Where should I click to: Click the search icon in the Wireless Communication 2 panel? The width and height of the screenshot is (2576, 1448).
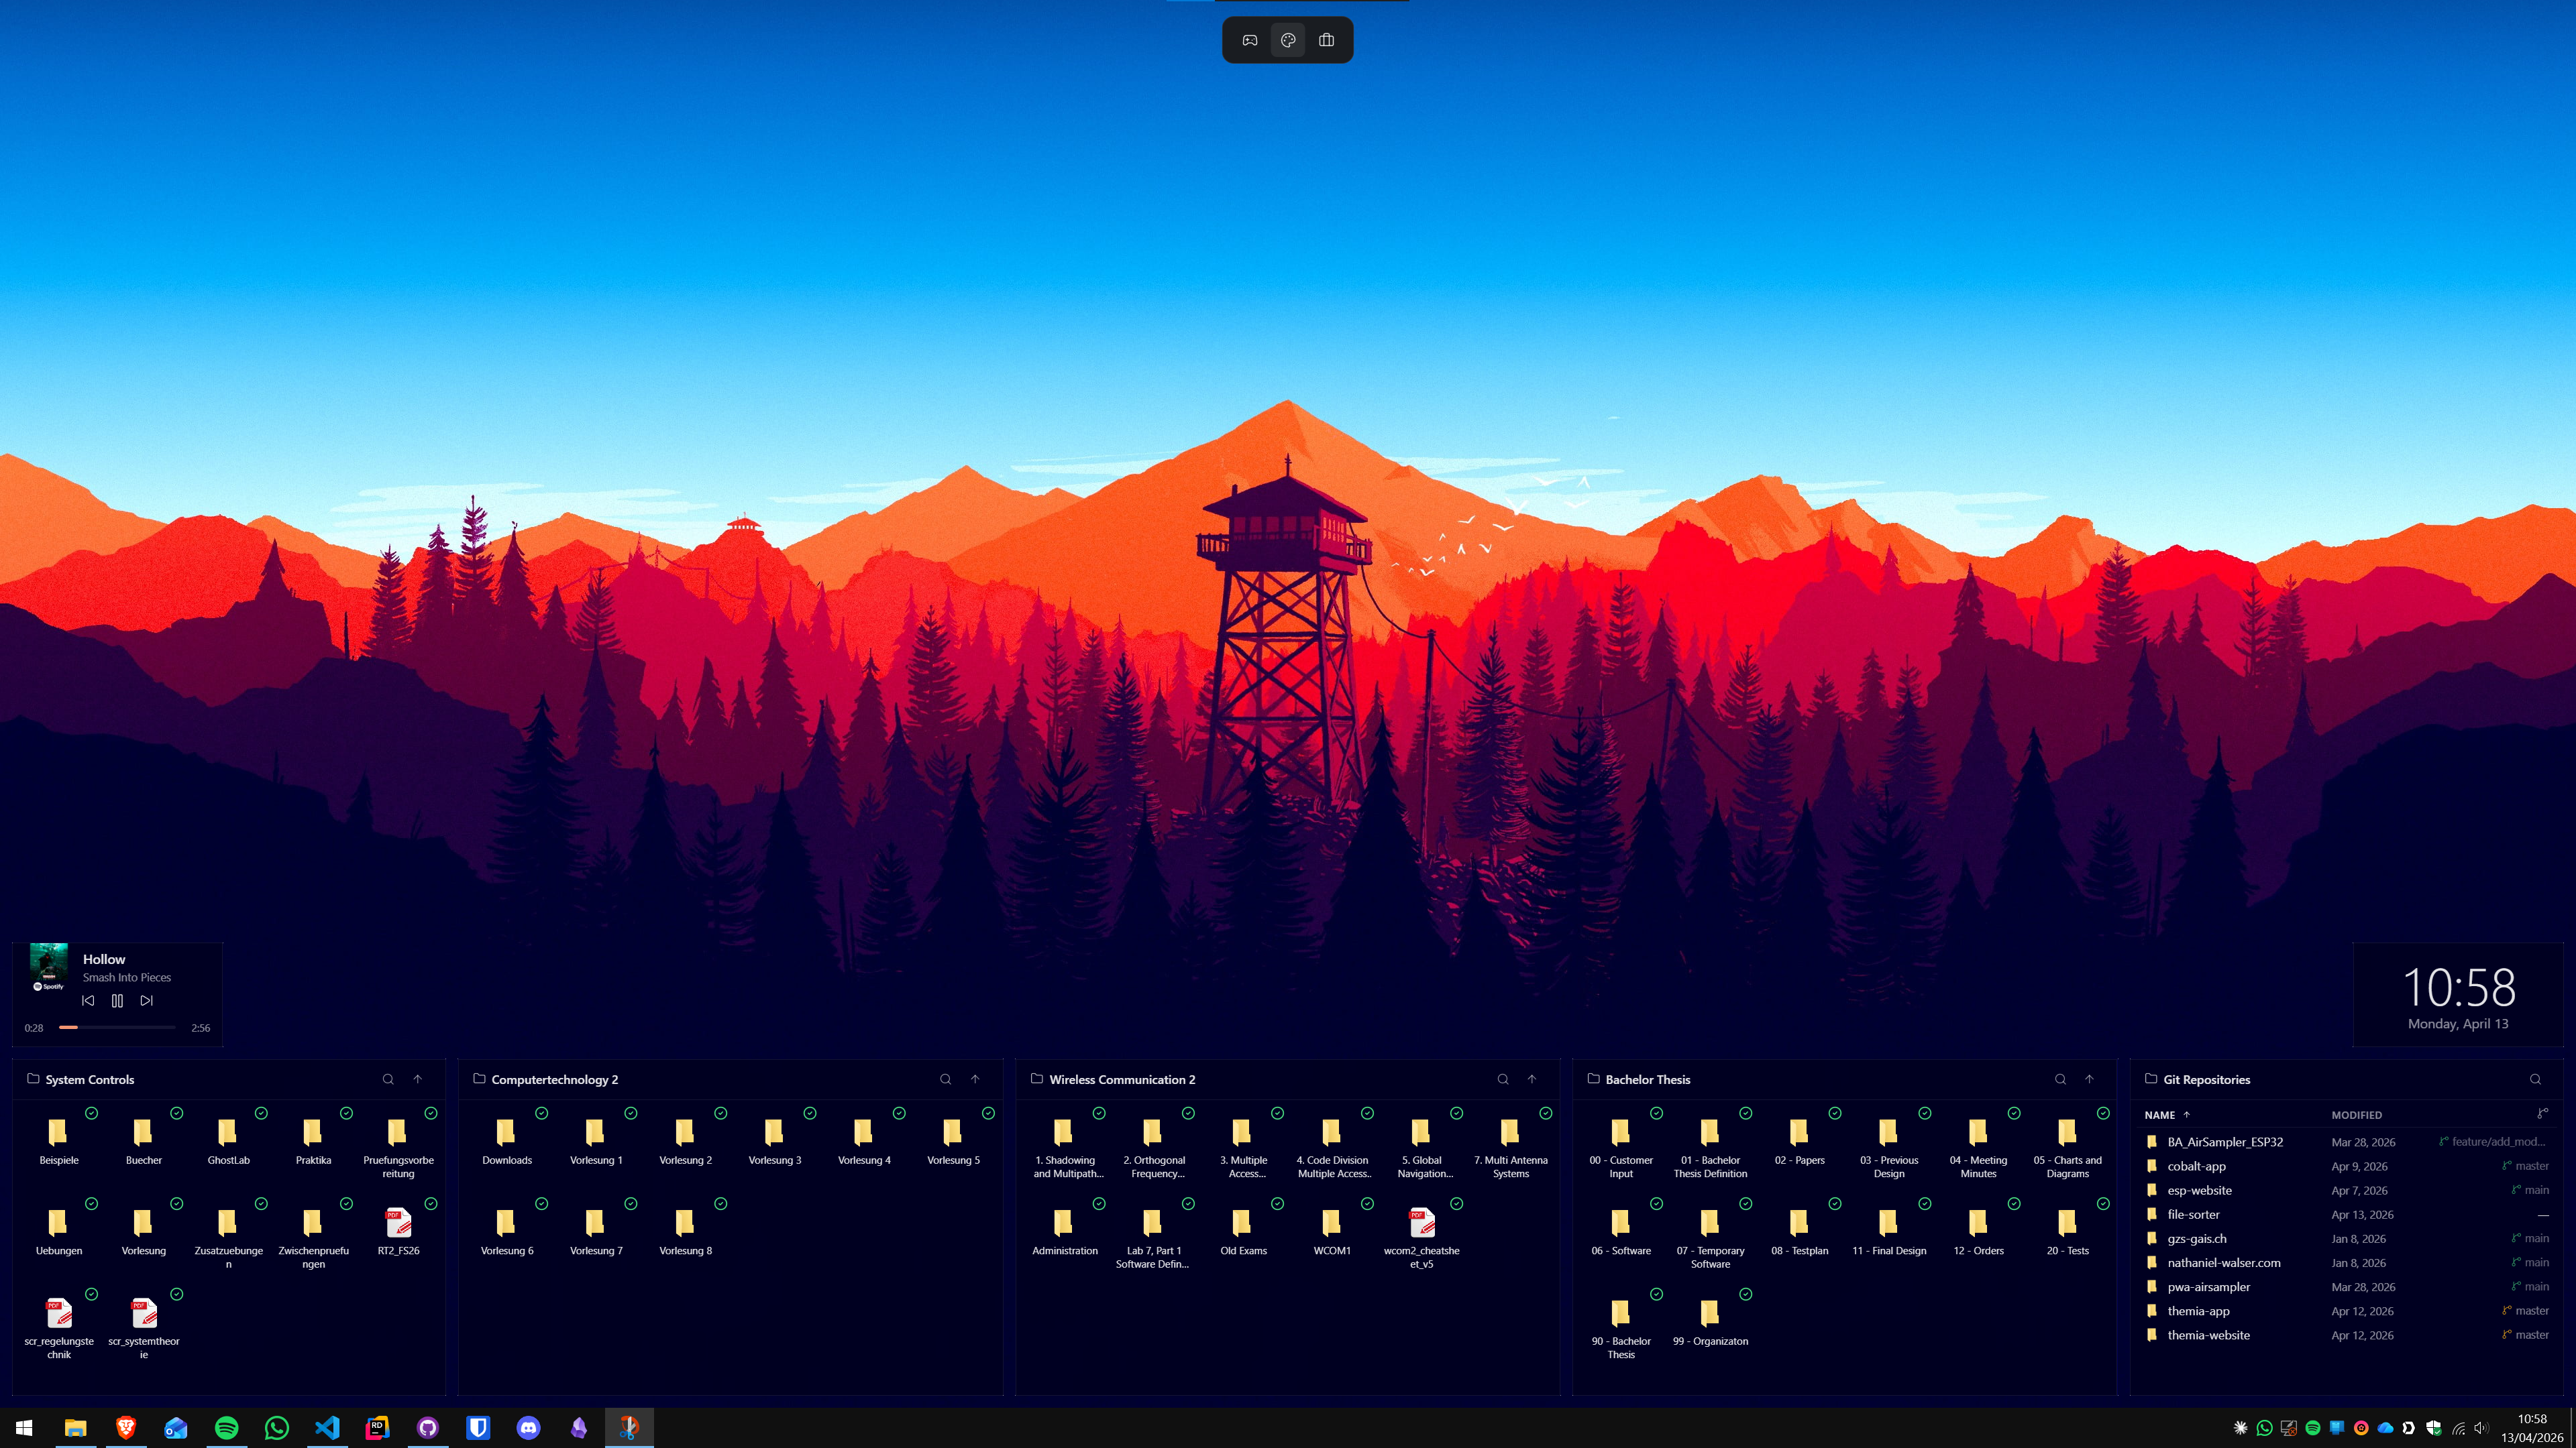tap(1502, 1079)
